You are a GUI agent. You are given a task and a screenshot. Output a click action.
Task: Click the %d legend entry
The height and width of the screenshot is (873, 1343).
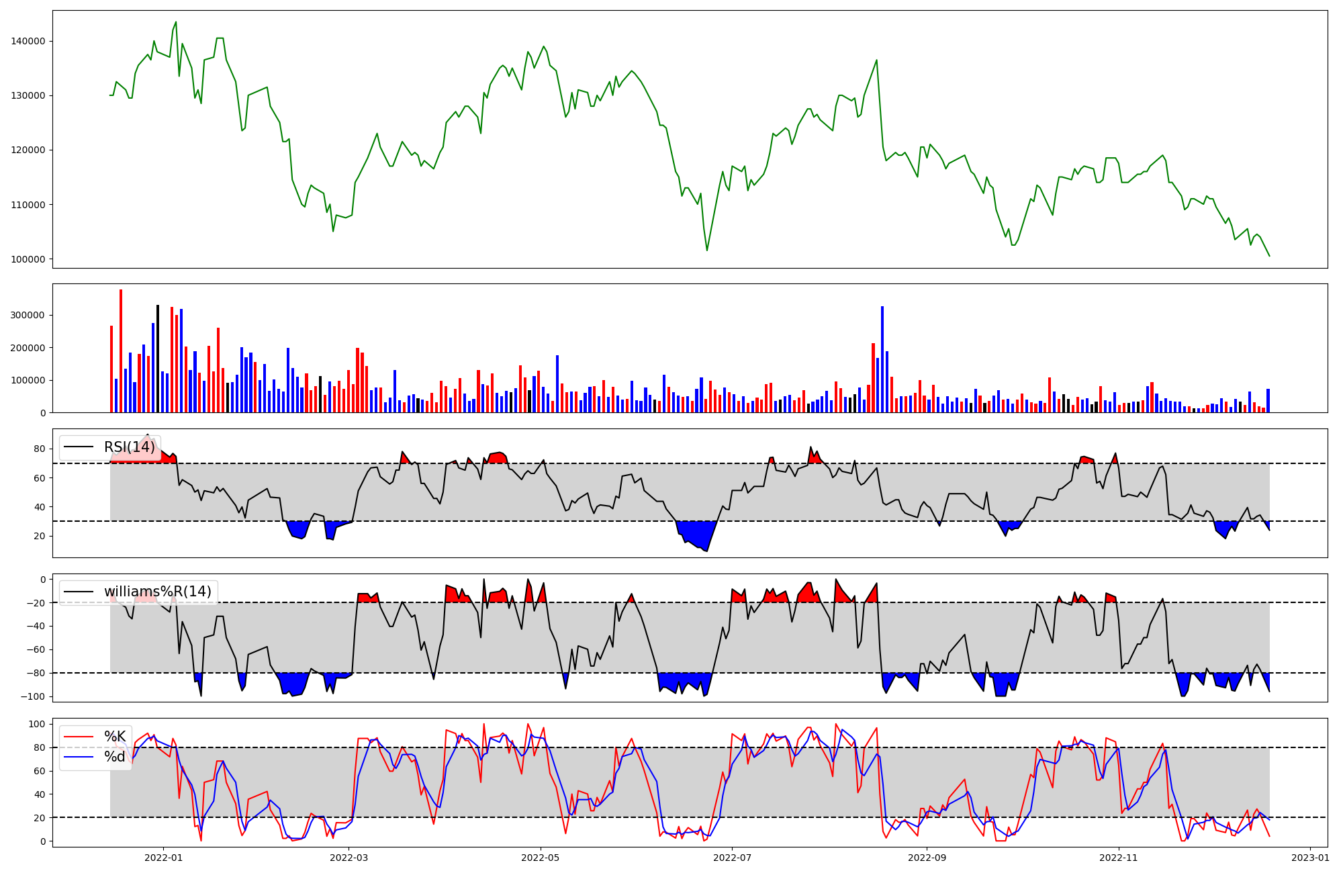[115, 757]
